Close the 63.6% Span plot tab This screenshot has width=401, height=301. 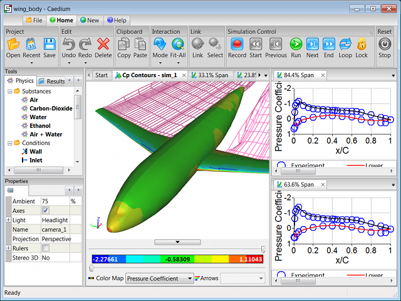coord(323,184)
